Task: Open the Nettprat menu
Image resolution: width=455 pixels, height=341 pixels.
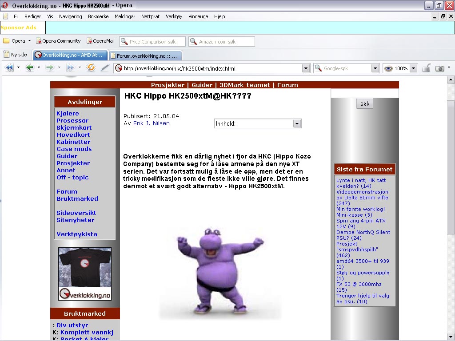Action: (x=150, y=16)
